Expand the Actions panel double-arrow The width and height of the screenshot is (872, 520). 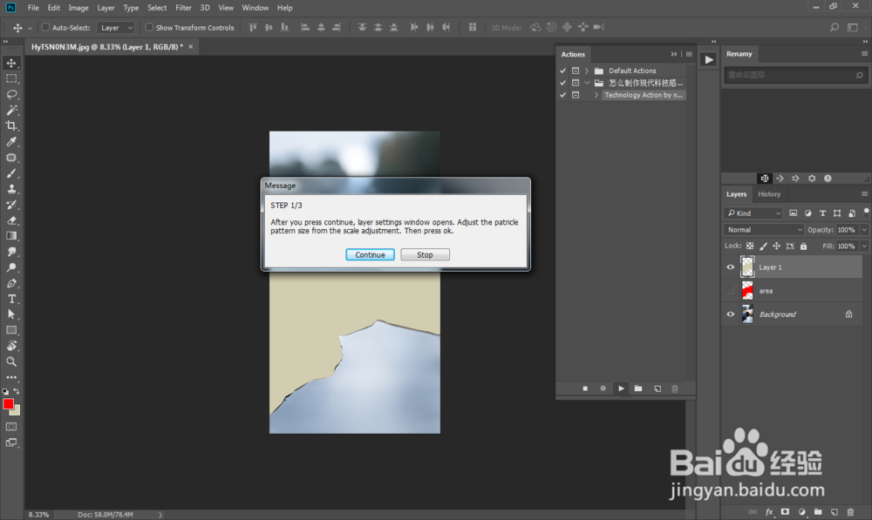click(x=674, y=54)
